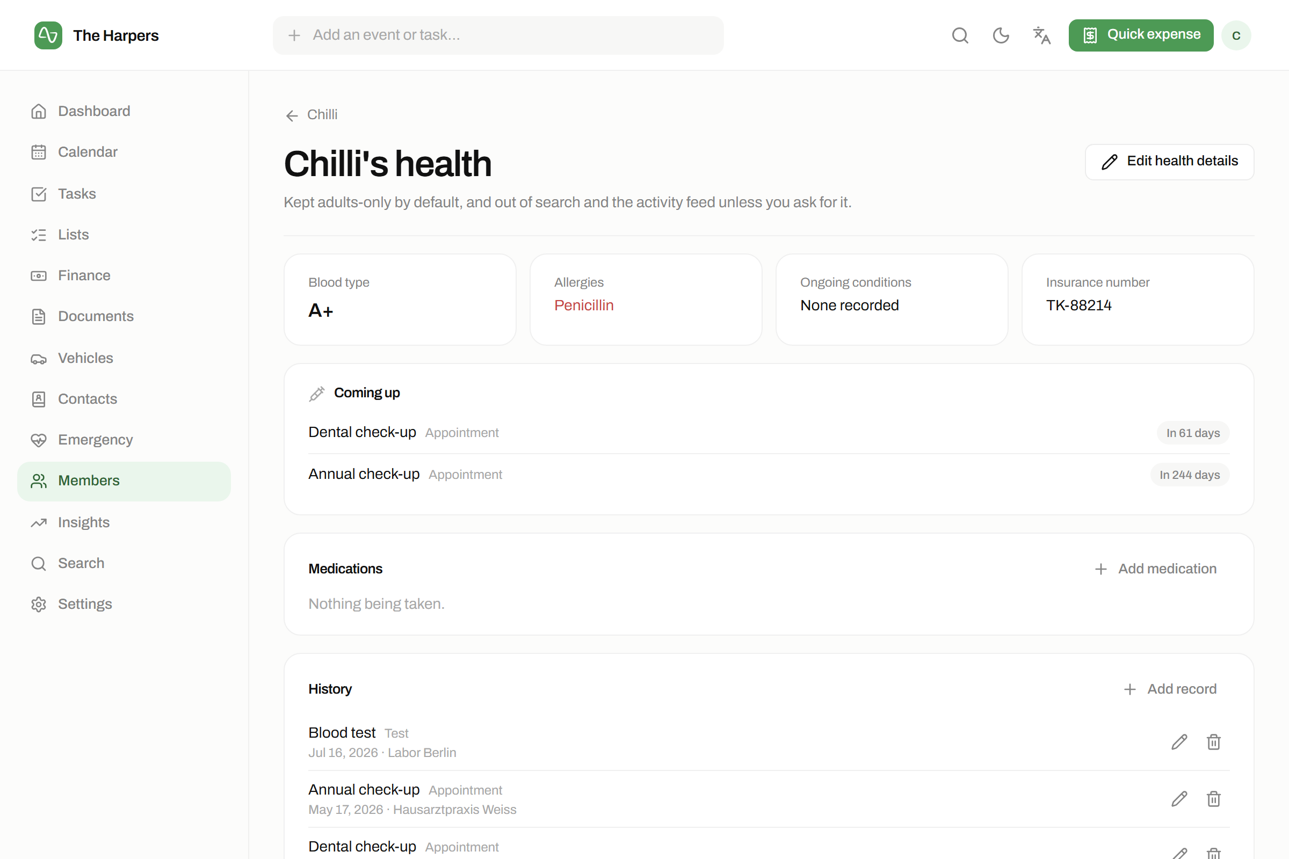Screen dimensions: 1289x859
Task: Click the Members people icon
Action: pos(38,481)
